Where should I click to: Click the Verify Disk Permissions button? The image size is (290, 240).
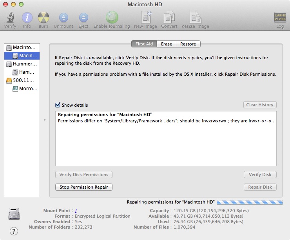tap(84, 175)
